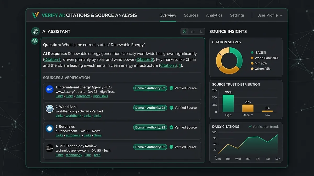Click the "3. Euronews" source title

(x=65, y=126)
